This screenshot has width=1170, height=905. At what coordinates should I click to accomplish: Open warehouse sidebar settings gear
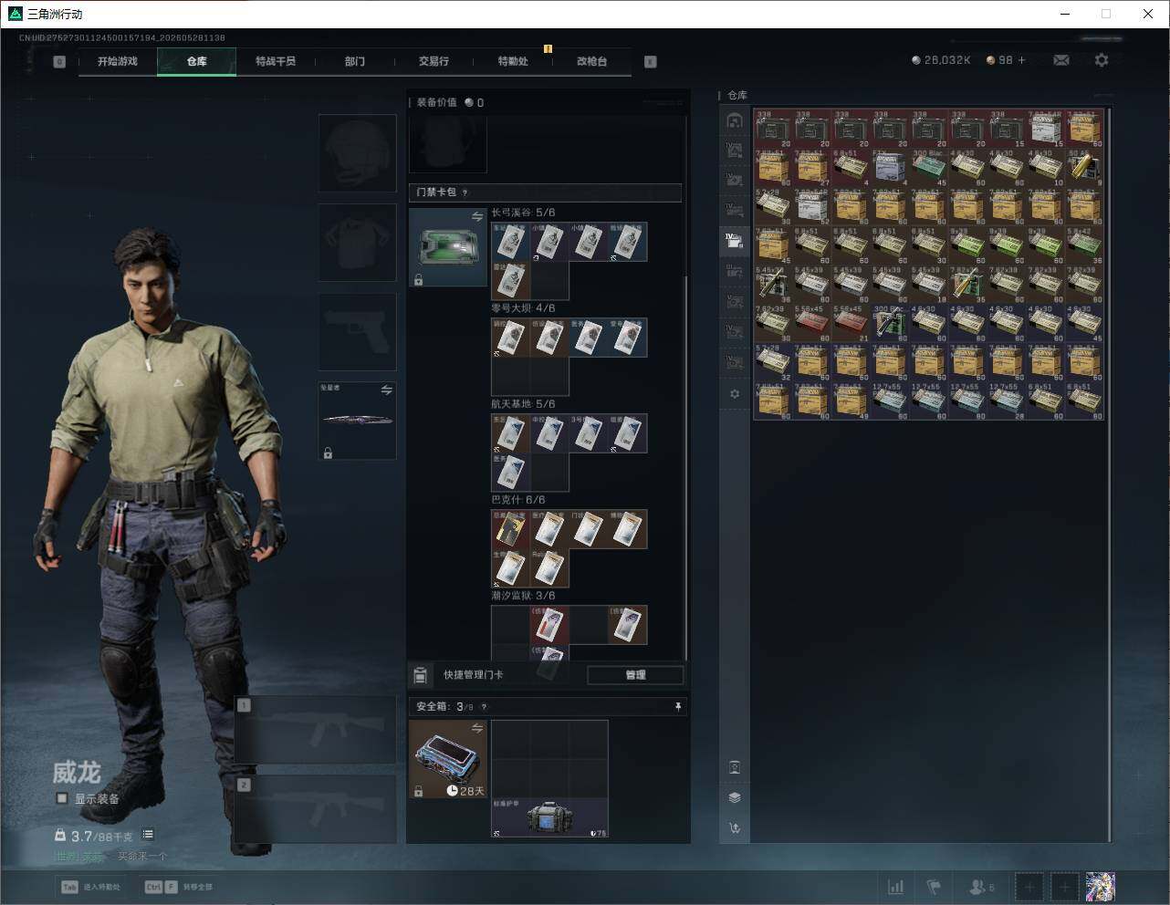[735, 394]
